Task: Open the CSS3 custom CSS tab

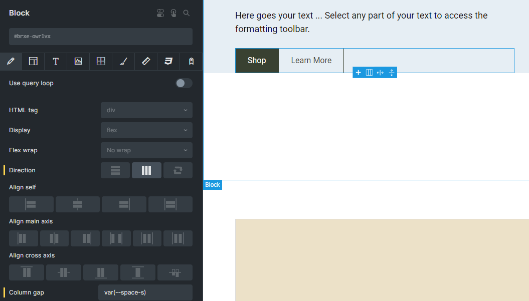Action: point(168,61)
